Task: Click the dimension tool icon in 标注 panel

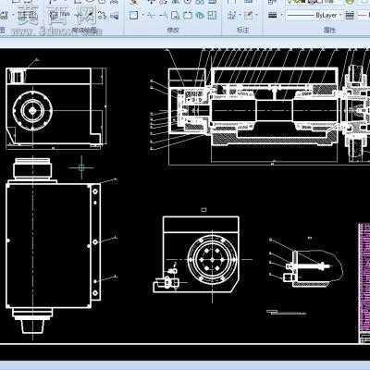Action: tap(232, 15)
